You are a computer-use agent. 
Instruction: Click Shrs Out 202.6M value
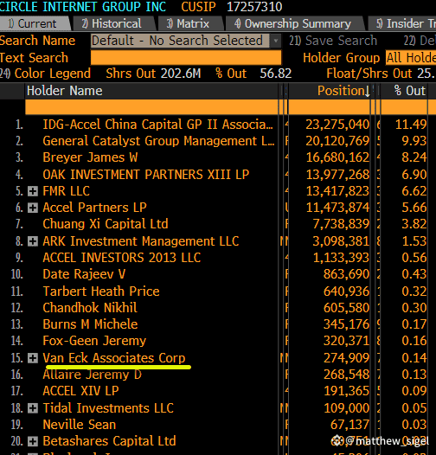click(x=181, y=74)
